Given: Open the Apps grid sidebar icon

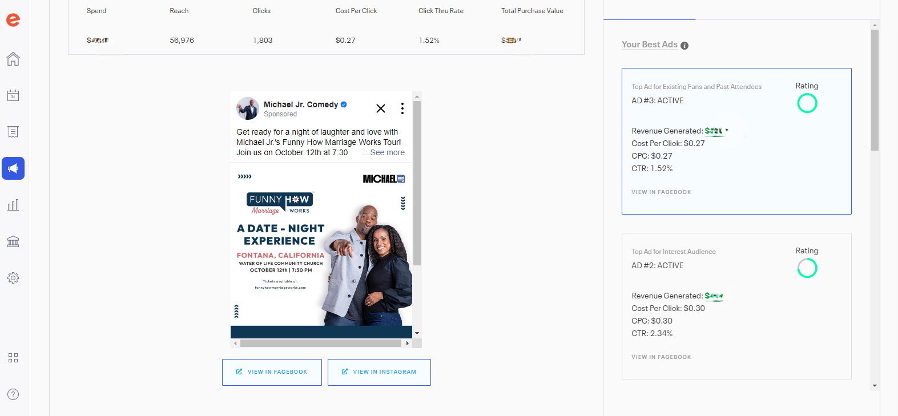Looking at the screenshot, I should click(13, 358).
